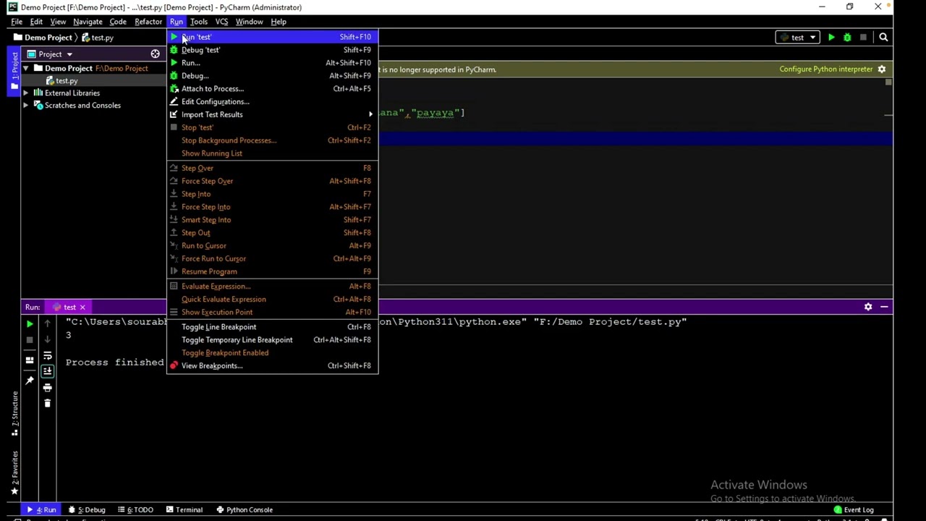
Task: Open Run panel settings gear
Action: [868, 307]
